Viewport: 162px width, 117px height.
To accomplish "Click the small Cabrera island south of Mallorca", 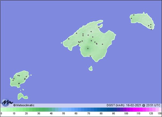I will pyautogui.click(x=91, y=69).
